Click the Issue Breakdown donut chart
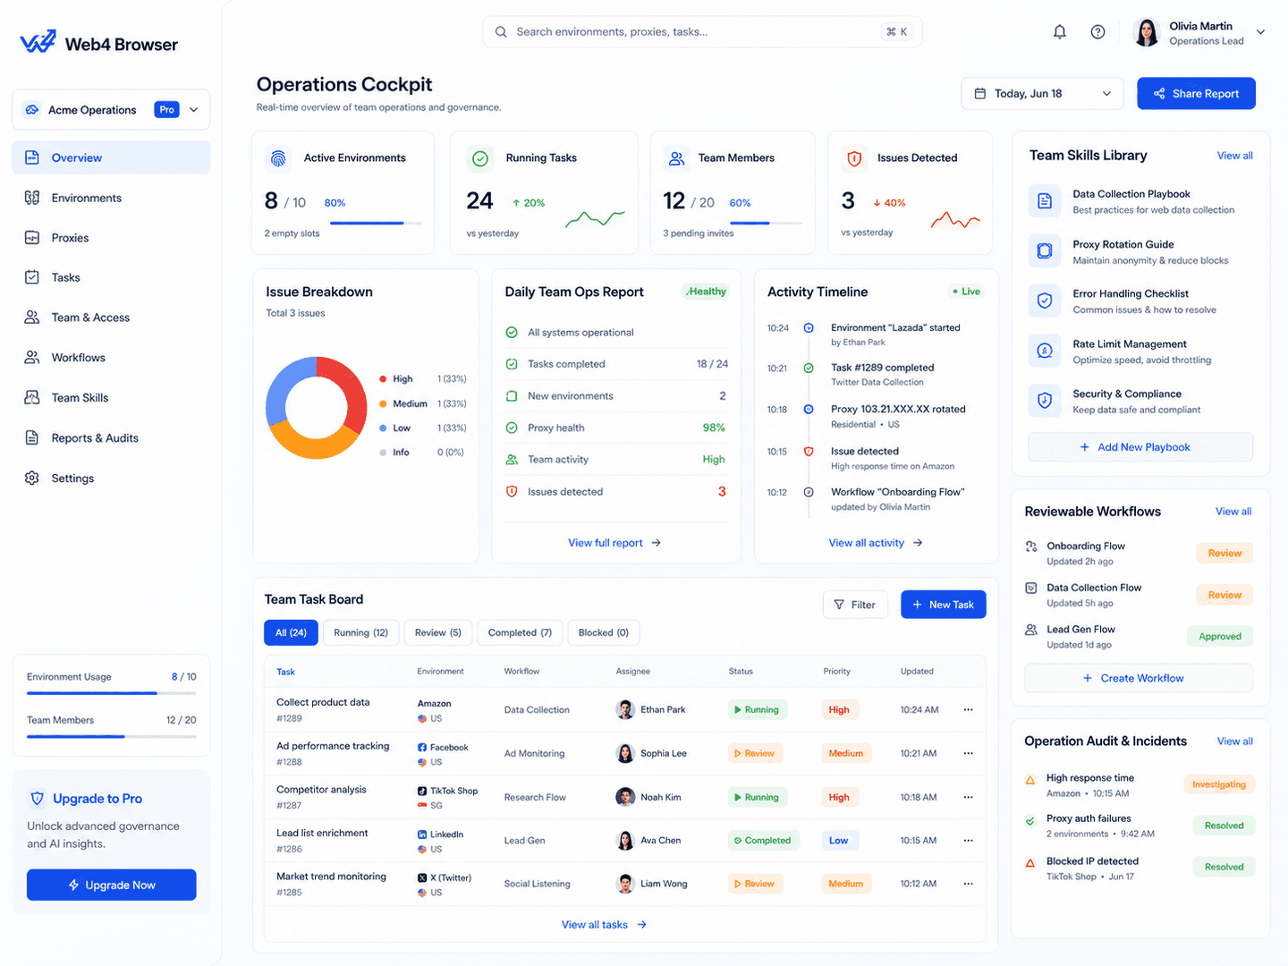1288x966 pixels. [x=317, y=408]
